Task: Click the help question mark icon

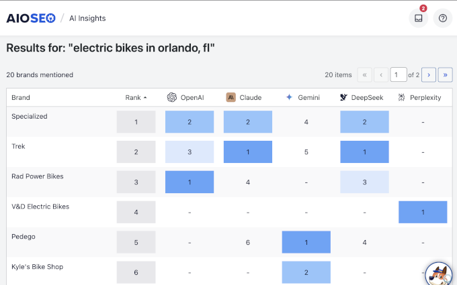Action: [442, 18]
